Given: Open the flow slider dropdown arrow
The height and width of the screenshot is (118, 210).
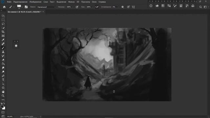Looking at the screenshot, I should (x=93, y=7).
